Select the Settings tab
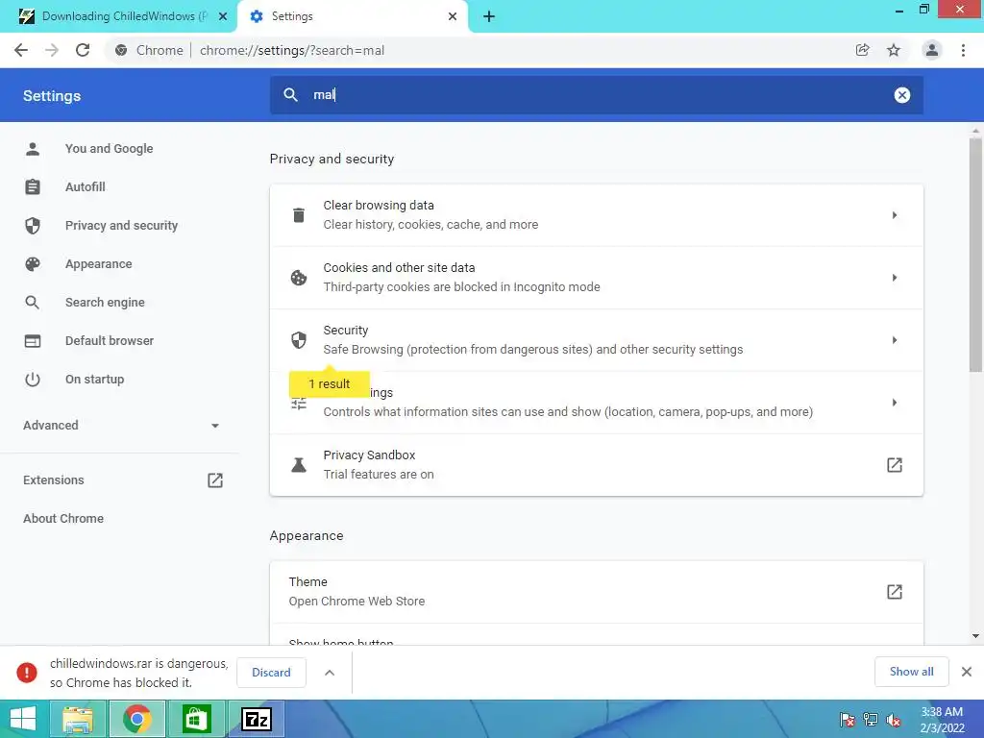 pos(352,16)
